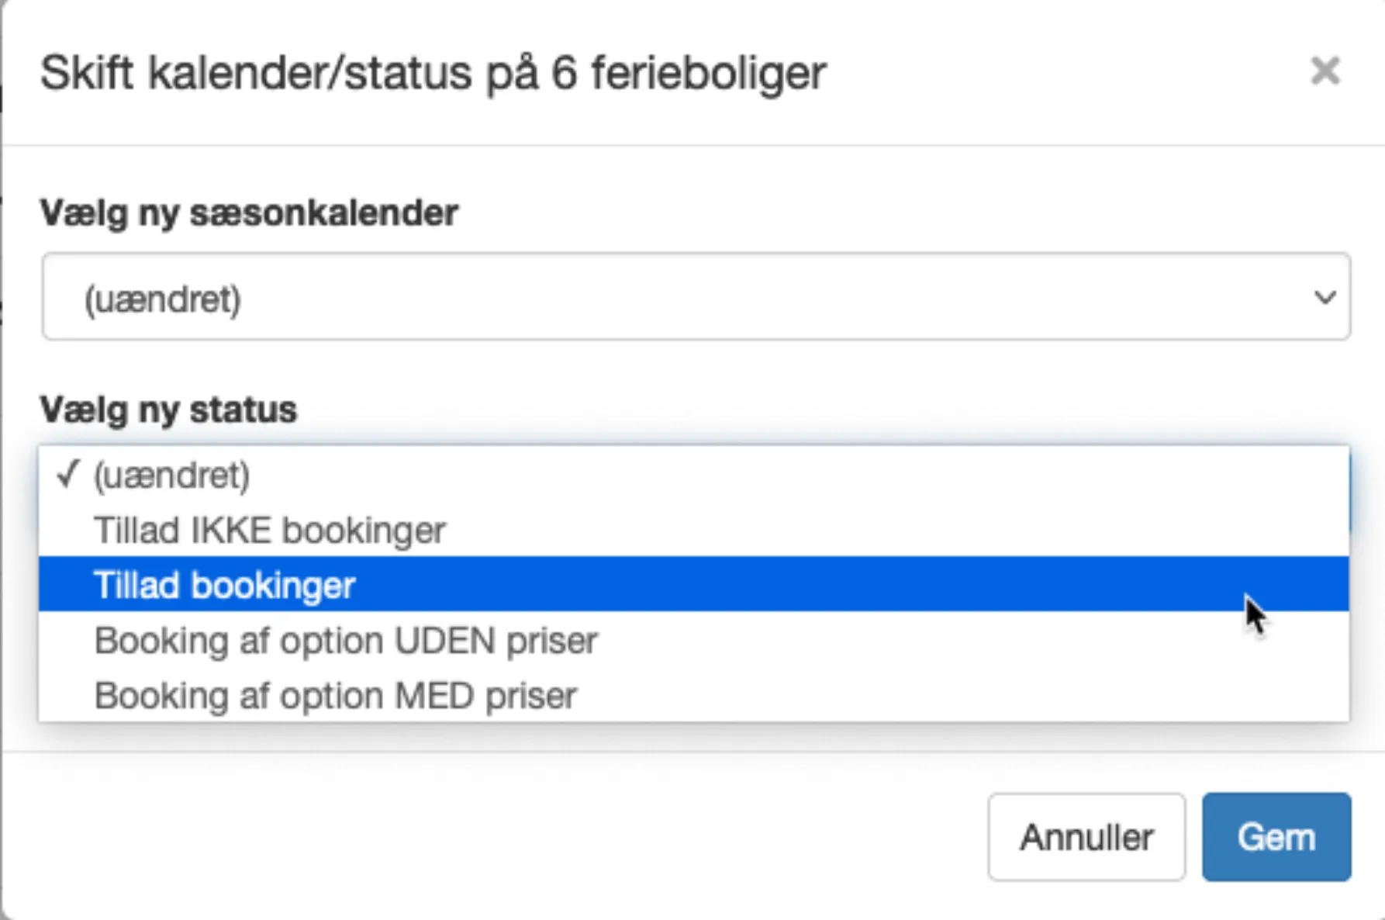This screenshot has height=920, width=1385.
Task: Select 'Booking af option UDEN priser'
Action: [x=345, y=640]
